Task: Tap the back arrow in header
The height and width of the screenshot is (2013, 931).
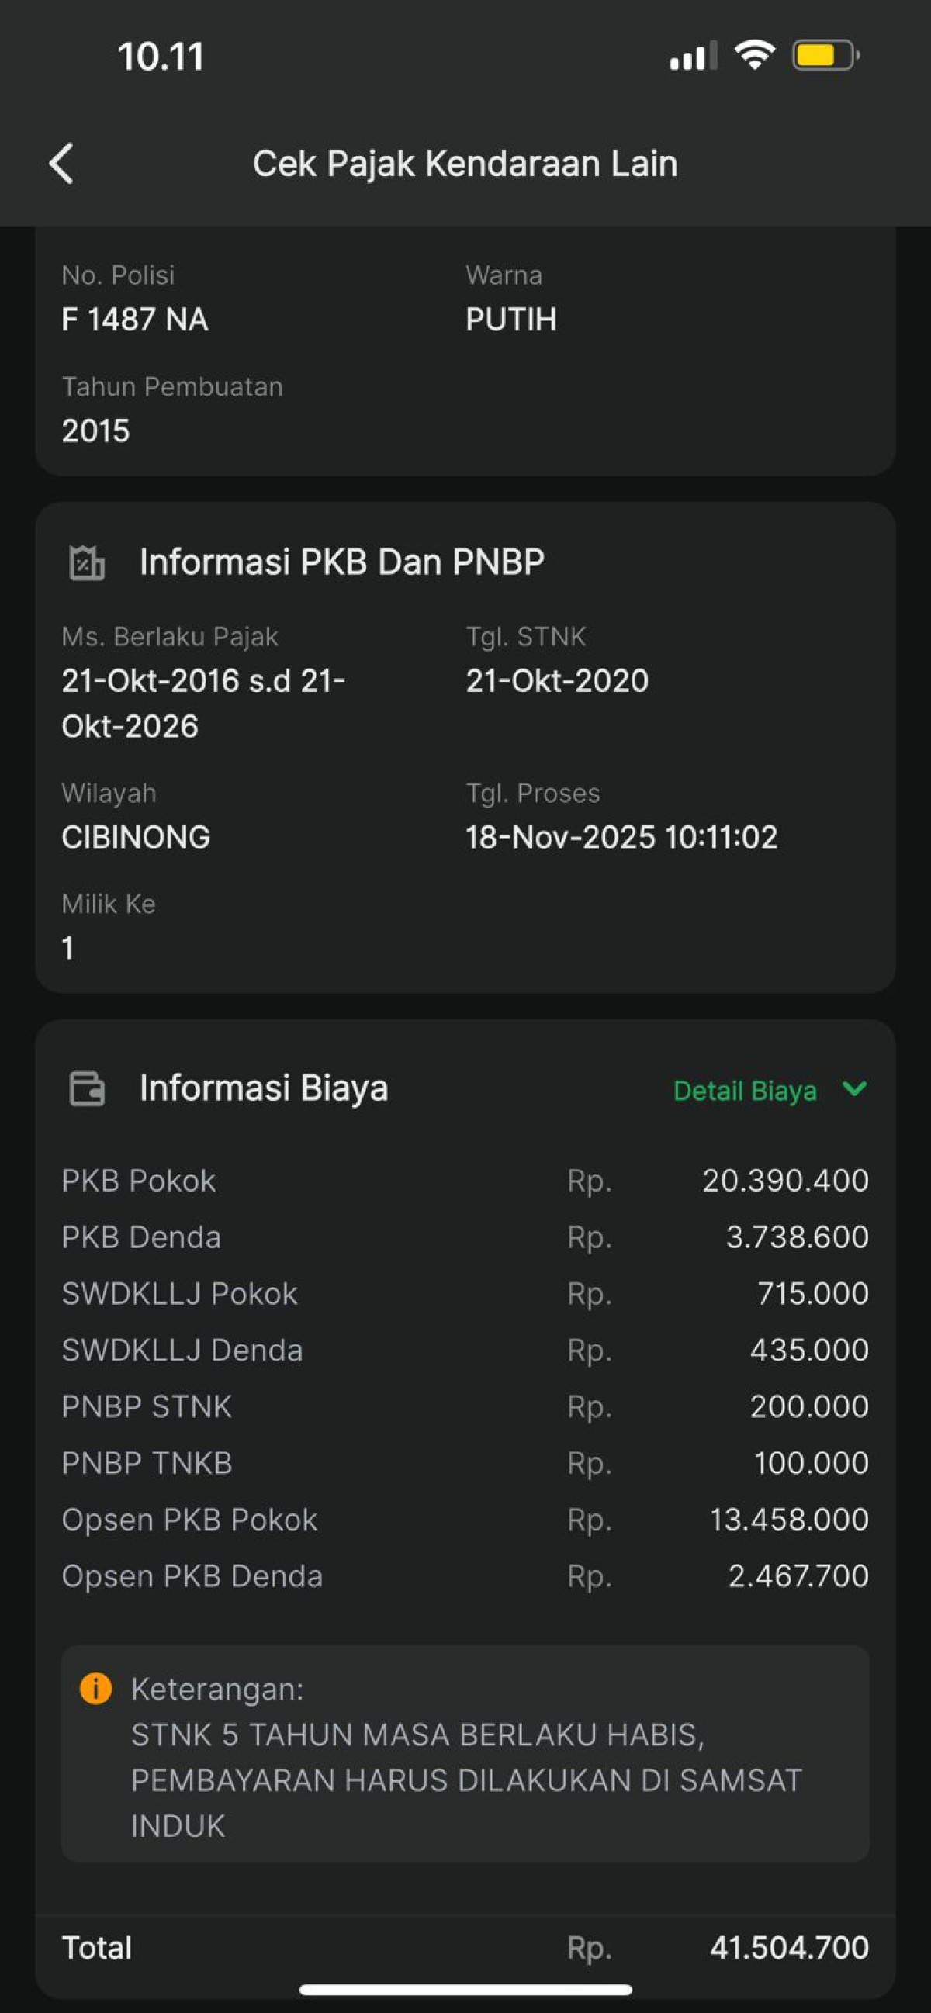Action: click(x=62, y=164)
